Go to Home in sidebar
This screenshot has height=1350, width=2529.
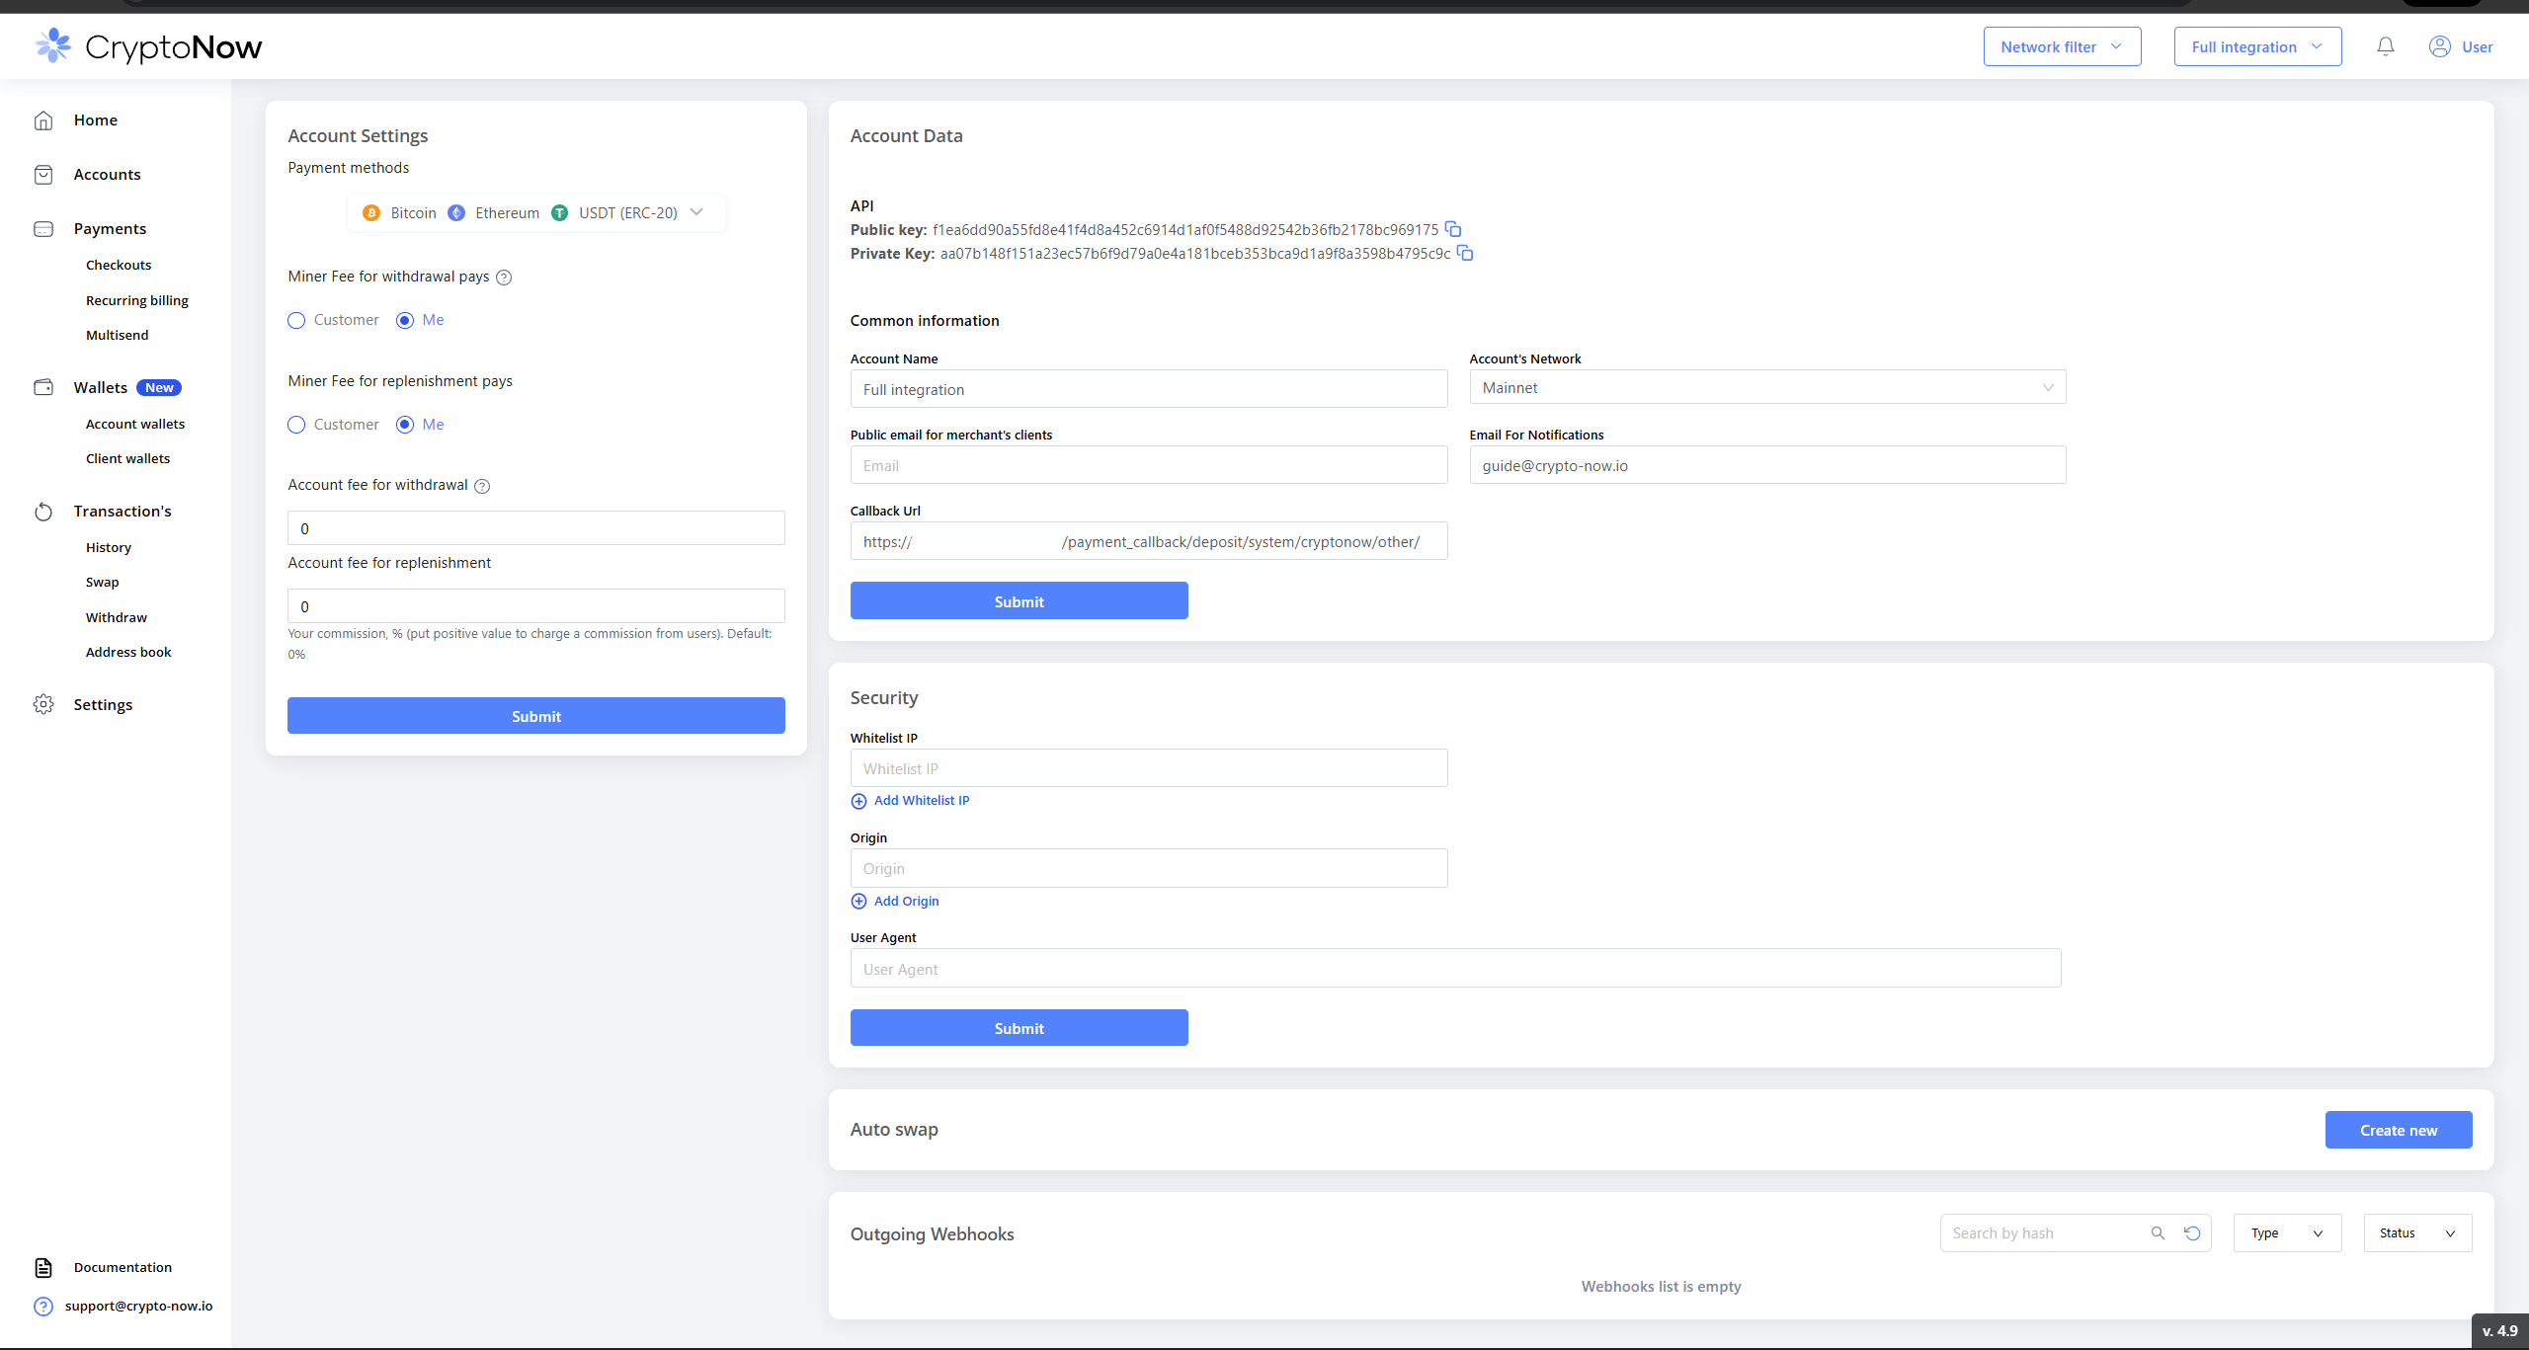[95, 120]
